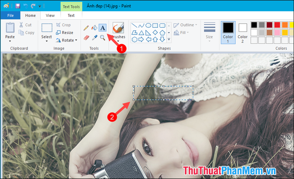This screenshot has height=179, width=294.
Task: Click the Save icon in title bar
Action: pos(18,6)
